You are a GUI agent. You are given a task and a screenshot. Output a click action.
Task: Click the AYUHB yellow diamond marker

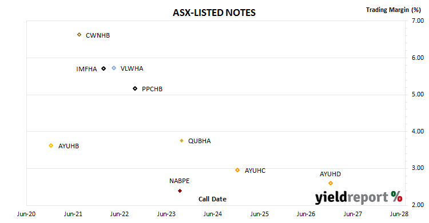[51, 145]
